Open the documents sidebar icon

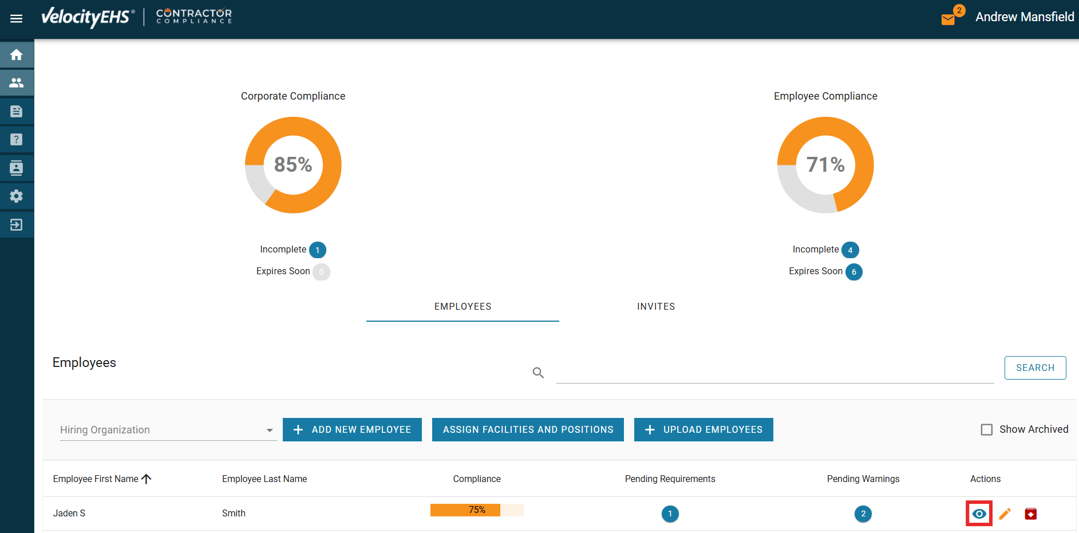click(x=17, y=111)
